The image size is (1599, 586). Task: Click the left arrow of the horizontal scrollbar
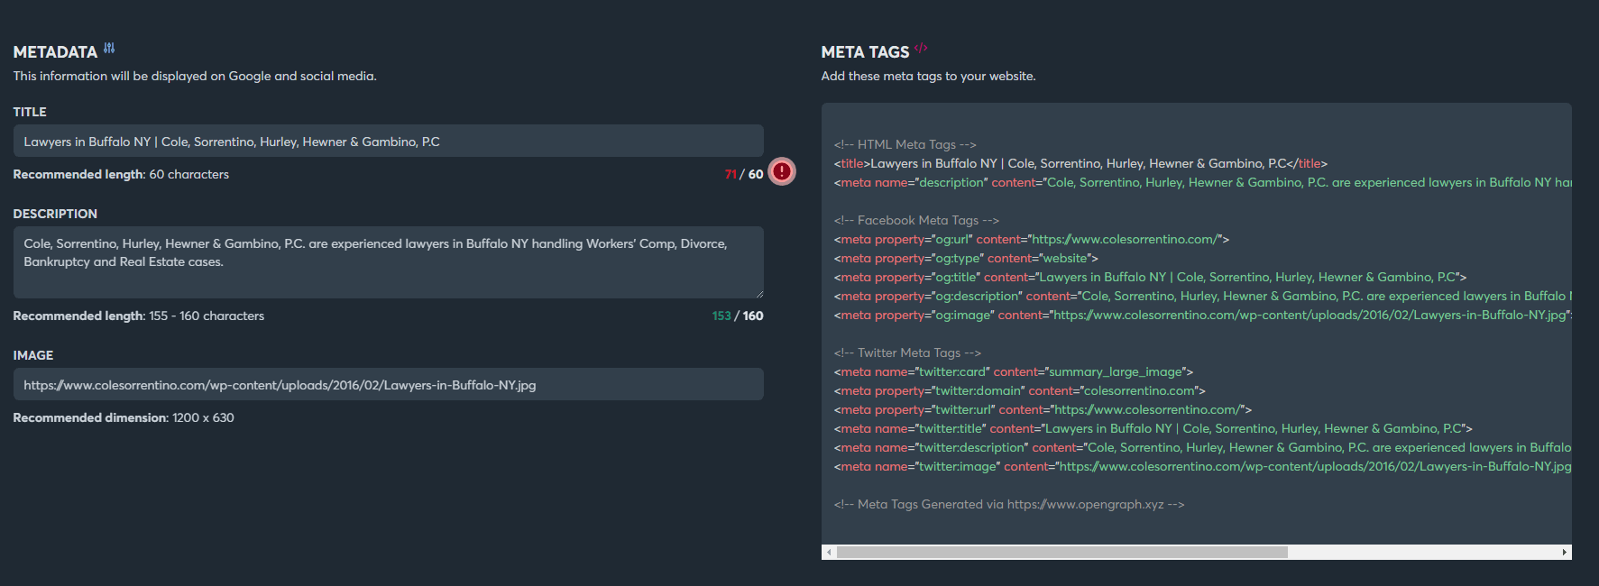pyautogui.click(x=829, y=552)
